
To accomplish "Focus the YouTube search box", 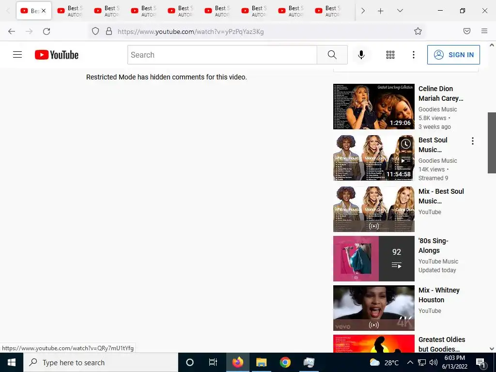I will point(222,55).
